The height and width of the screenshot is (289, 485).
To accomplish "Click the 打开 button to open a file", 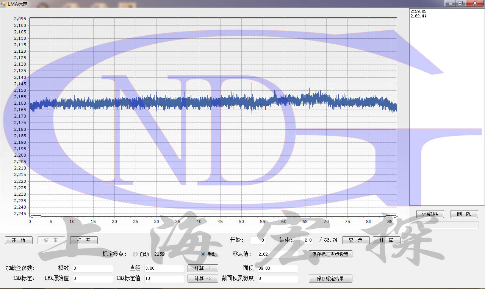I will 84,240.
